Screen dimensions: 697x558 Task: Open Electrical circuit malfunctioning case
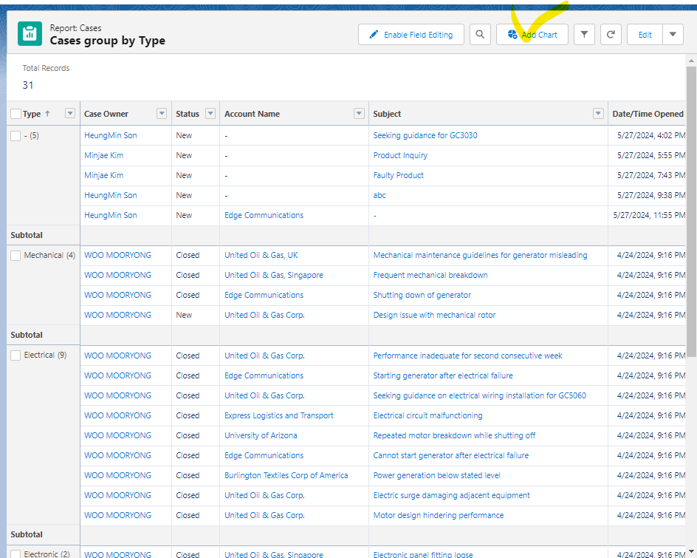pos(428,415)
